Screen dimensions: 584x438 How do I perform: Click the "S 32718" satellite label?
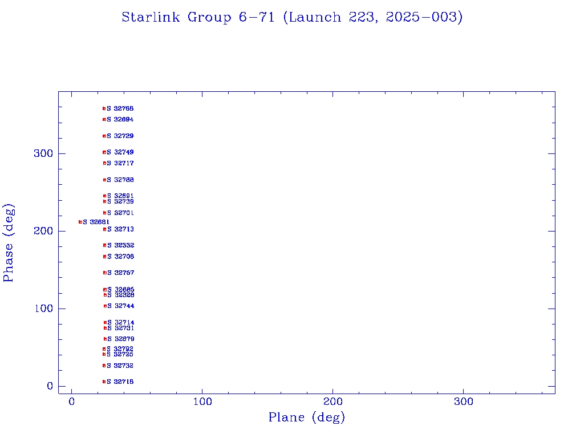point(120,382)
